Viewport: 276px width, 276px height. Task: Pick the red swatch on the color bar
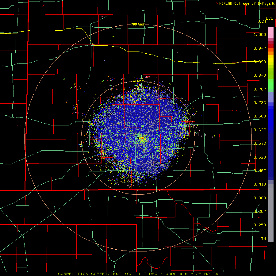point(271,46)
